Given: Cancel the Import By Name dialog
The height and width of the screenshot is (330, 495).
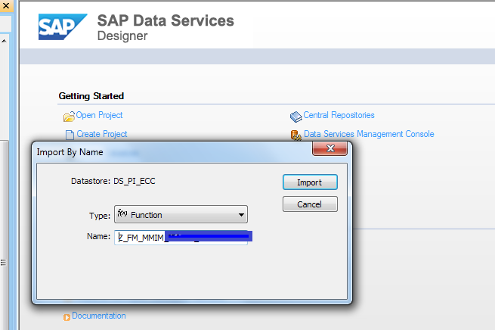Looking at the screenshot, I should (x=310, y=204).
